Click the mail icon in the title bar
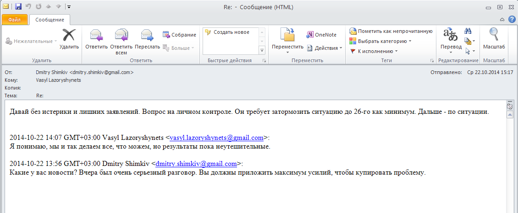This screenshot has width=518, height=213. (6, 6)
